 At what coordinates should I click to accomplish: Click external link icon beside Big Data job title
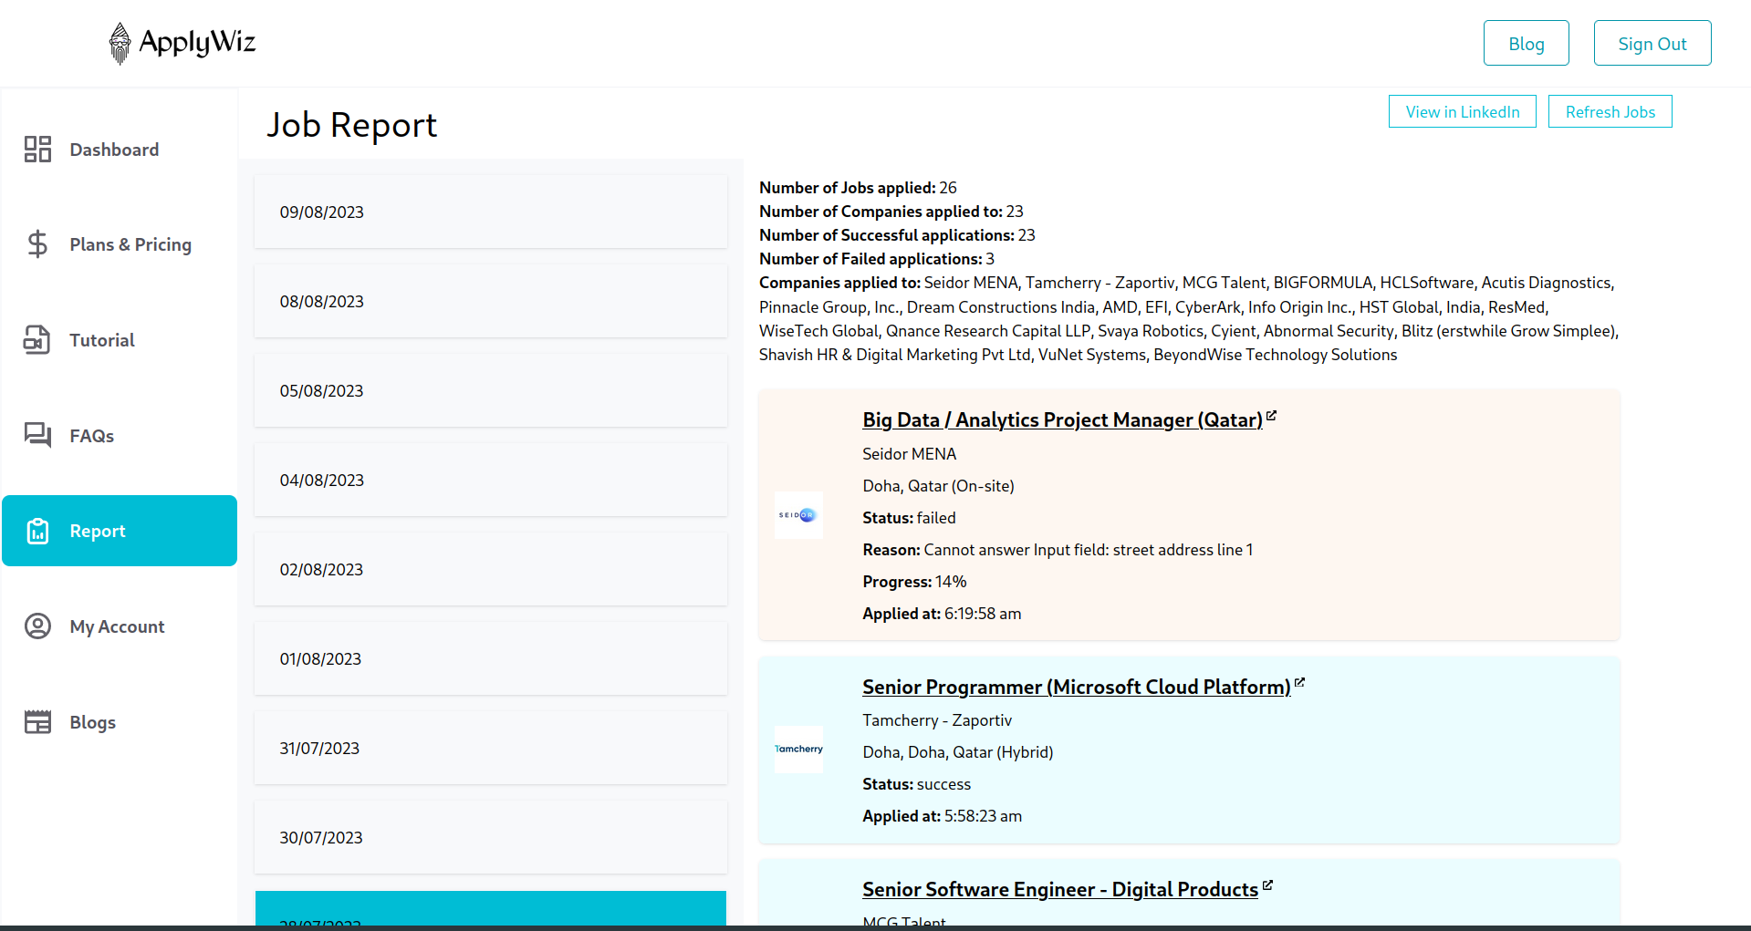pos(1271,416)
